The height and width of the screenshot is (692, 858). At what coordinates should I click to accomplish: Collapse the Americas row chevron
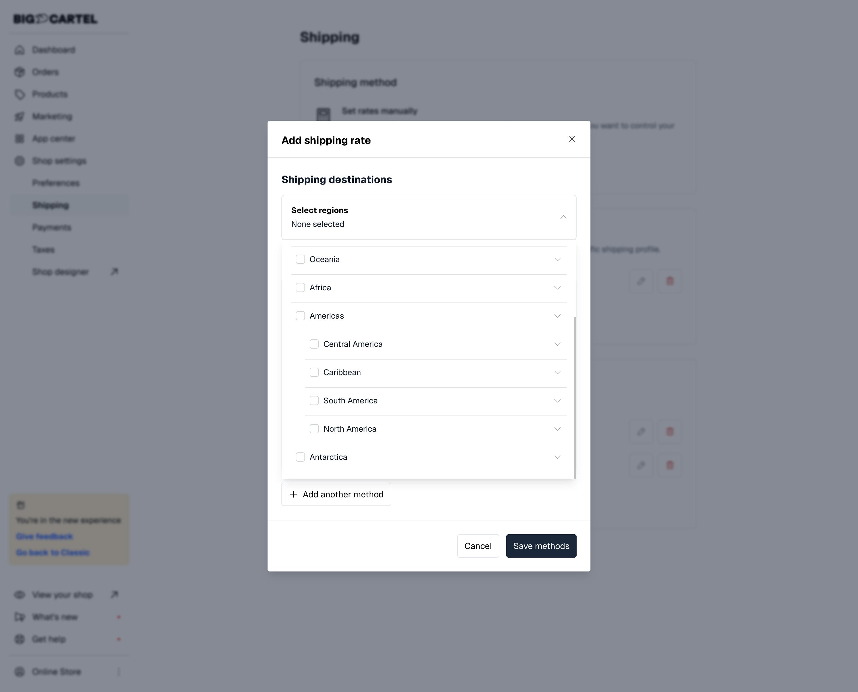tap(558, 316)
